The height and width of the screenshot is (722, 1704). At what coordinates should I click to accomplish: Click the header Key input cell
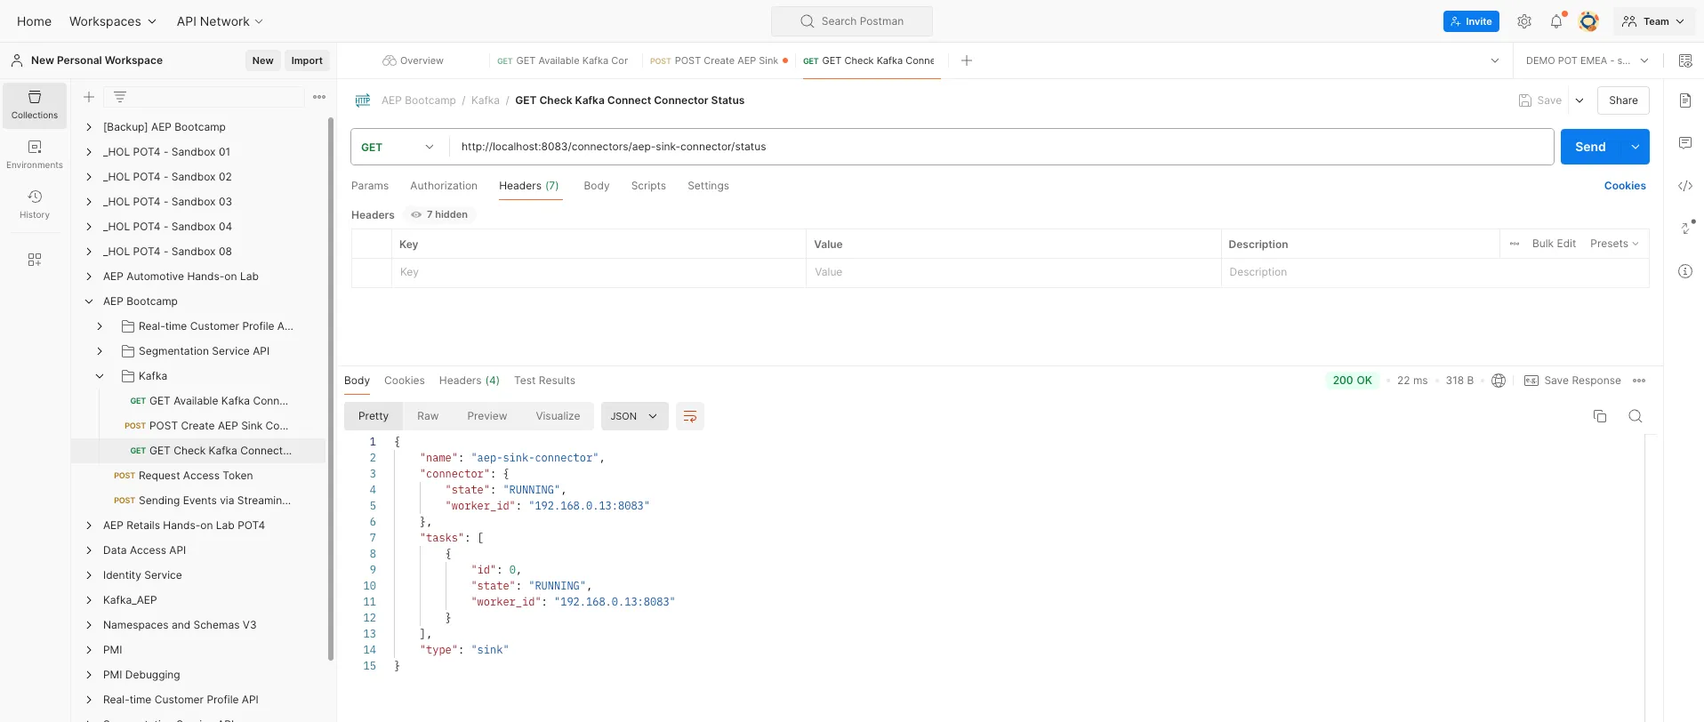pos(599,272)
